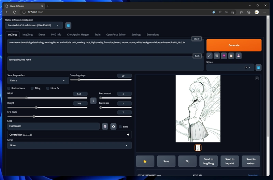Click the Sampling steps number field
The width and height of the screenshot is (273, 180).
click(124, 76)
